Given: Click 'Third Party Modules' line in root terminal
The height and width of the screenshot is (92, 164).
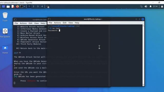Looking at the screenshot, I should click(28, 44).
